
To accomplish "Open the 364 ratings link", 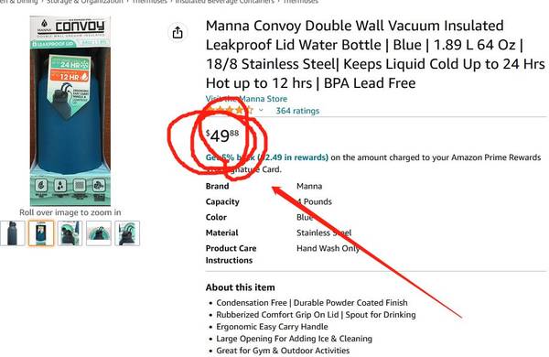I will 297,111.
